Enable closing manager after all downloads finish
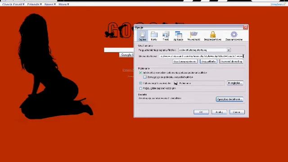The width and height of the screenshot is (288, 162). pos(145,77)
